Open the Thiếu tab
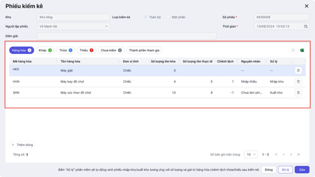The image size is (315, 177). (x=86, y=50)
